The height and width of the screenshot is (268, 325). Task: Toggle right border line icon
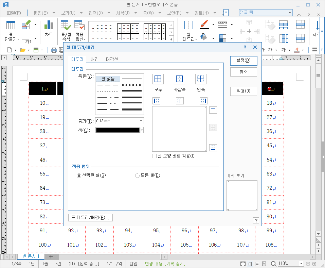click(x=203, y=101)
